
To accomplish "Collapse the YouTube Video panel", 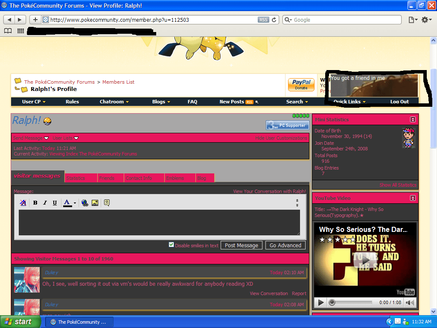I will [x=413, y=198].
